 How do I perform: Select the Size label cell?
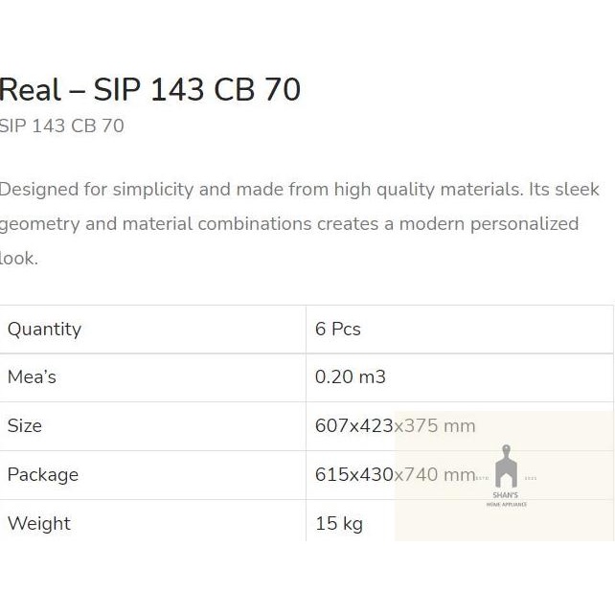click(x=25, y=426)
